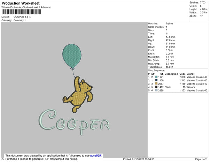This screenshot has width=209, height=162.
Task: Click the Production Worksheet title
Action: click(x=21, y=3)
